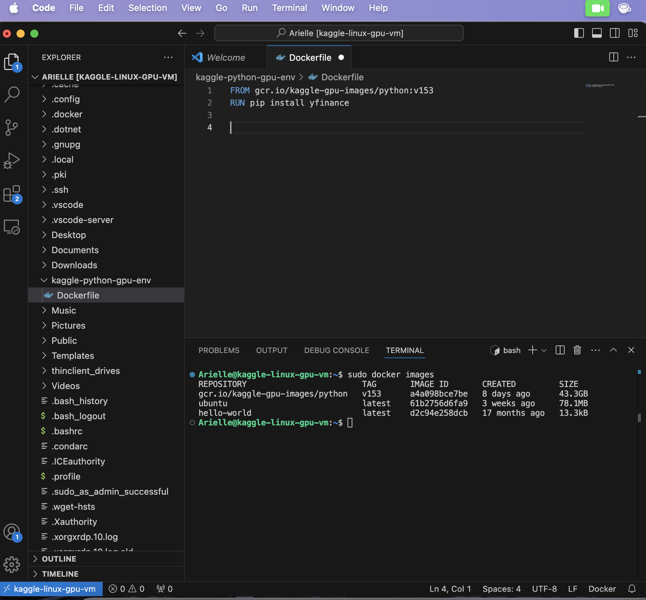Screen dimensions: 646x600
Task: Change language mode Docker in status bar
Action: [x=602, y=589]
